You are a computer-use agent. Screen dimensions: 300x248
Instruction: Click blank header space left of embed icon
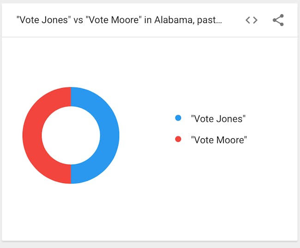coord(234,20)
